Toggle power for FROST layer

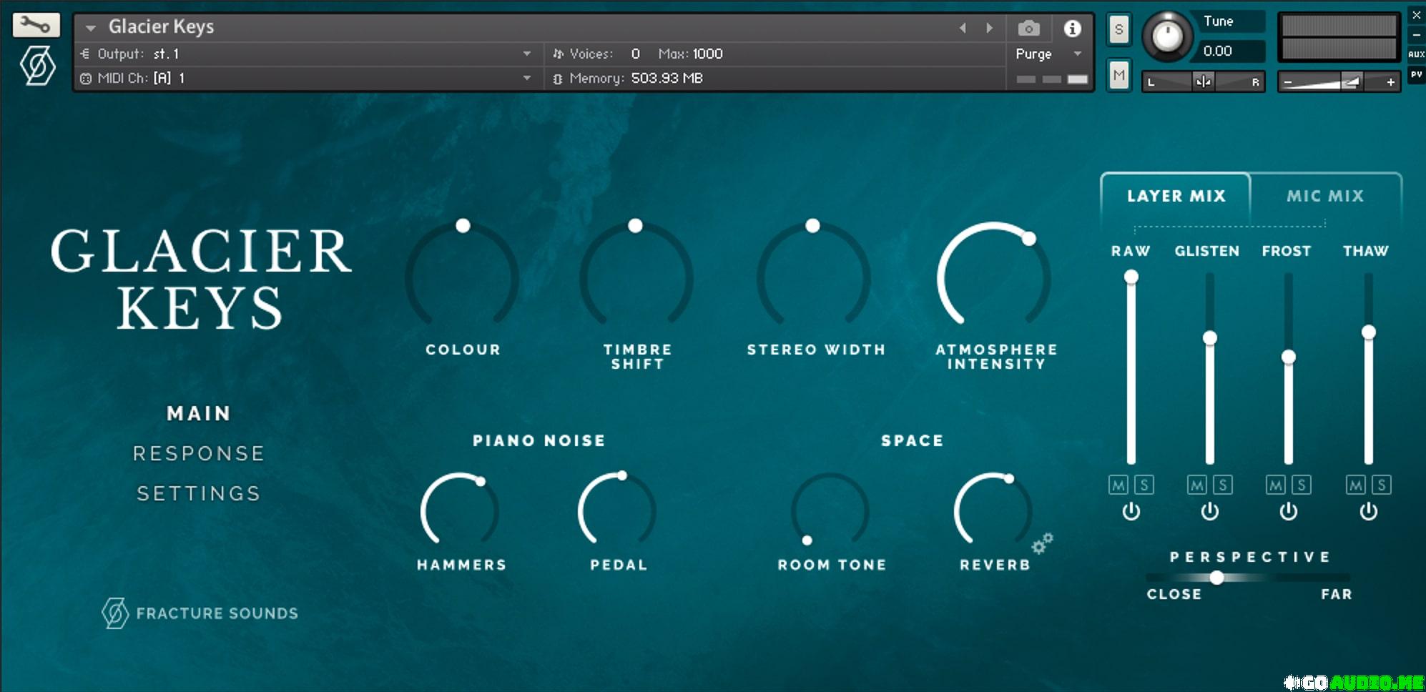(x=1288, y=511)
